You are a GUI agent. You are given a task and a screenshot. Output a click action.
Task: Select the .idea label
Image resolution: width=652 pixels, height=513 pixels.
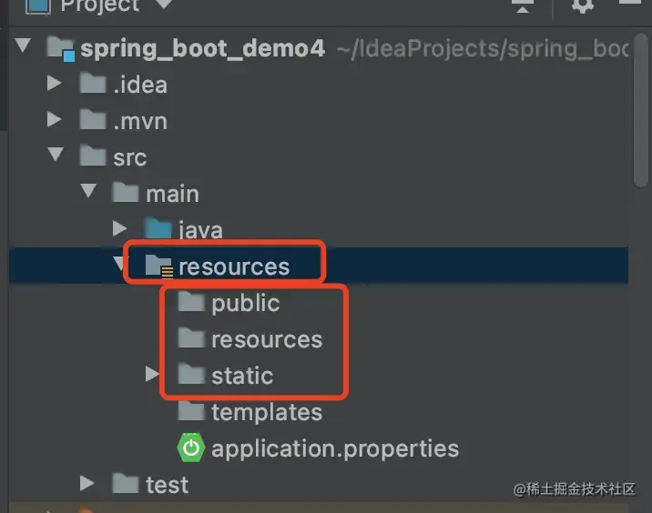pos(140,85)
